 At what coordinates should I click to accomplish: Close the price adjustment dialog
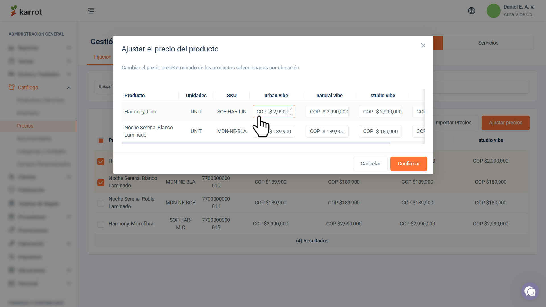click(x=423, y=45)
